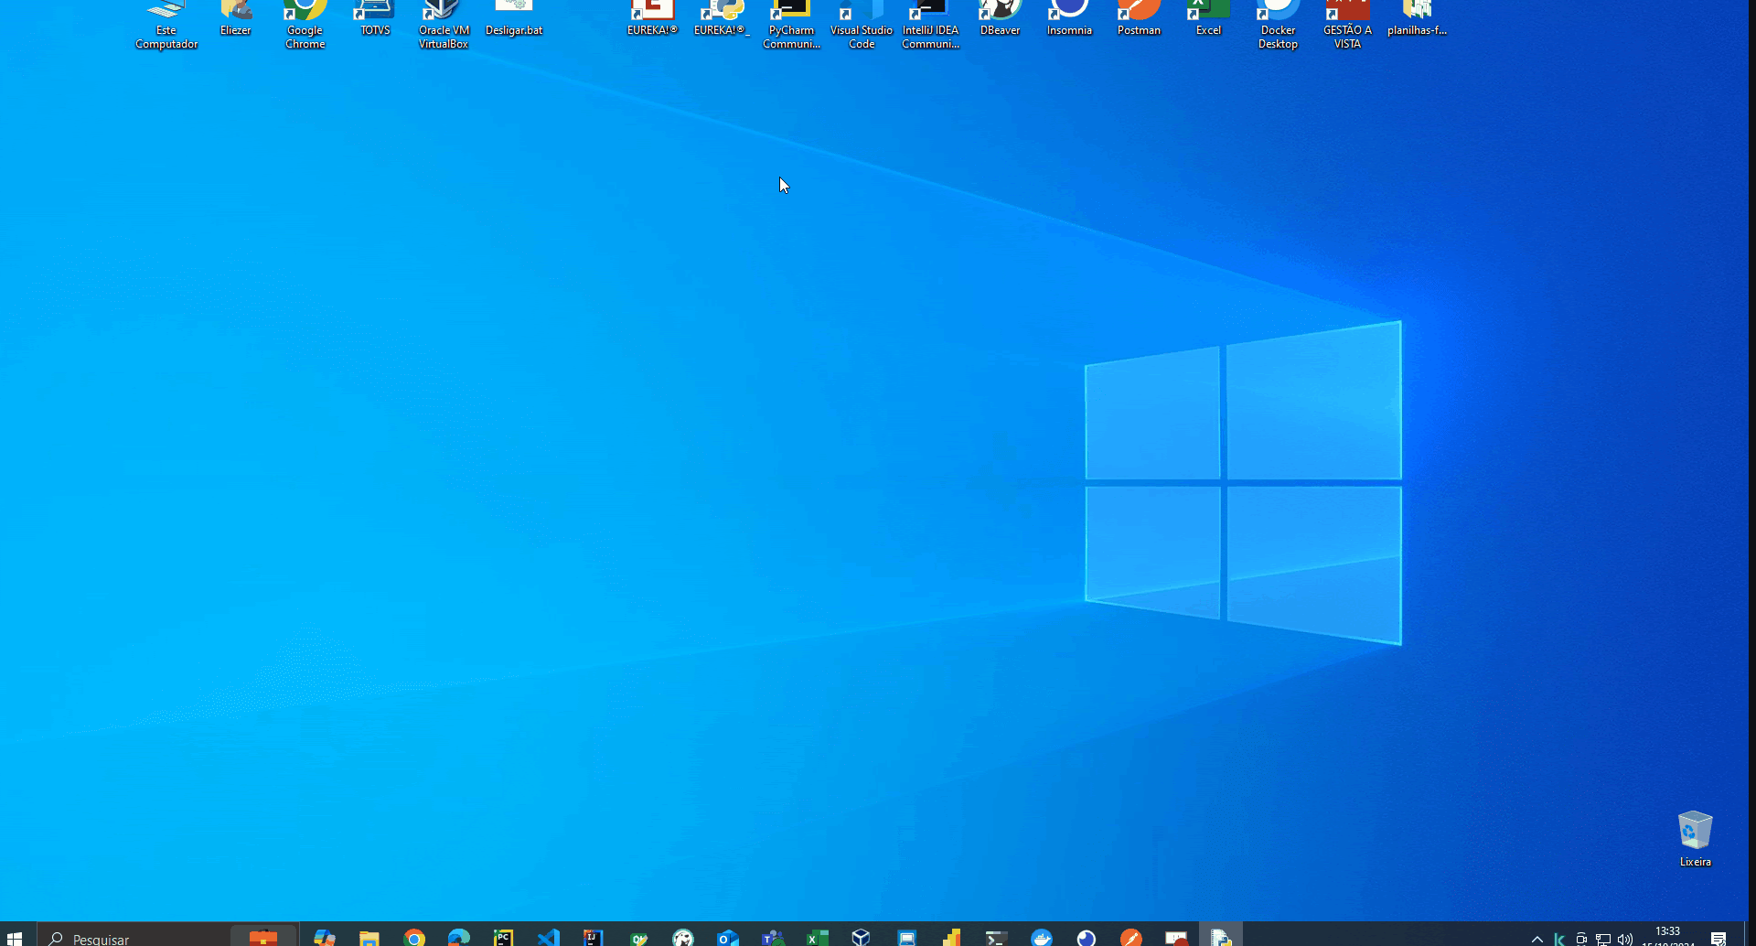The image size is (1756, 946).
Task: Open Outlook from the taskbar
Action: point(728,937)
